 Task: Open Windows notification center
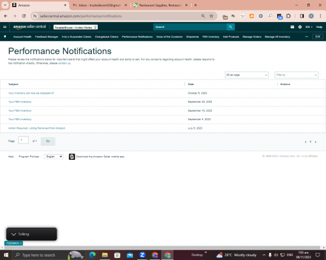tap(318, 255)
